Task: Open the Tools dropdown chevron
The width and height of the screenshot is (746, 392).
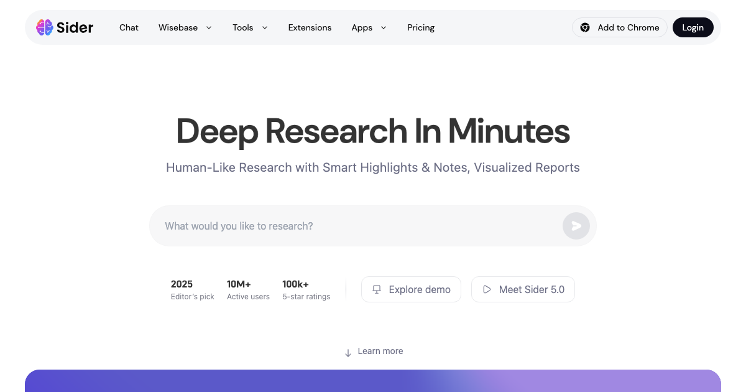Action: tap(265, 27)
